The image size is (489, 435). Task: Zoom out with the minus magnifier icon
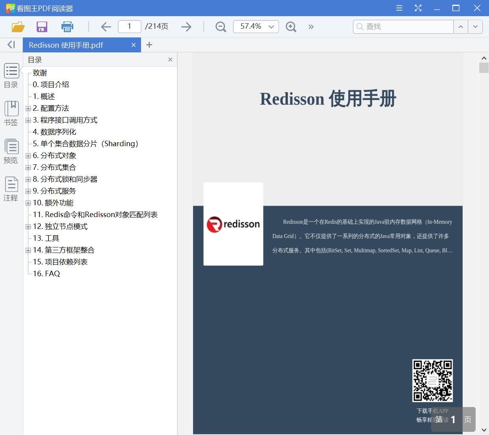(221, 27)
